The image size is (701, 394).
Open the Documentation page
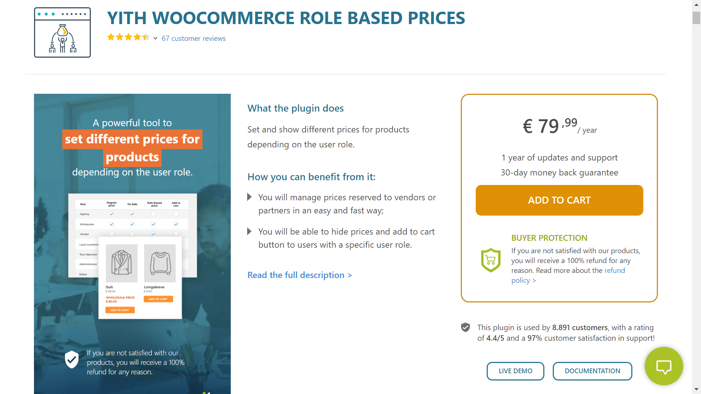point(593,371)
